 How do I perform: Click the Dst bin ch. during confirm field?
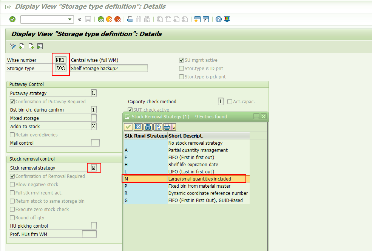click(94, 110)
